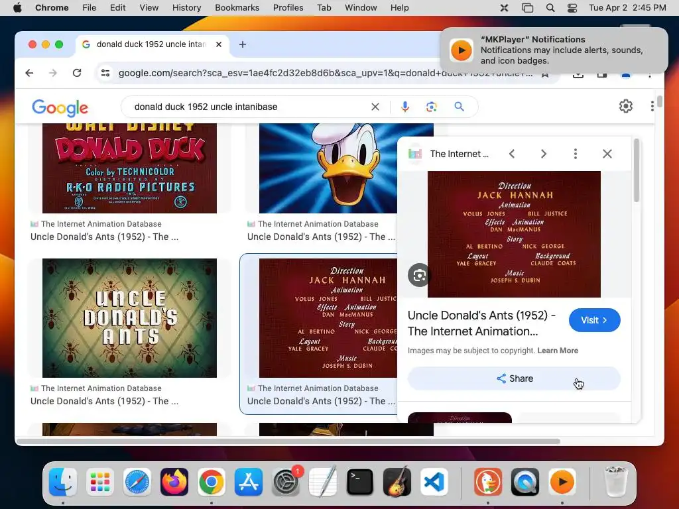Viewport: 679px width, 509px height.
Task: Click the Google logo
Action: point(60,107)
